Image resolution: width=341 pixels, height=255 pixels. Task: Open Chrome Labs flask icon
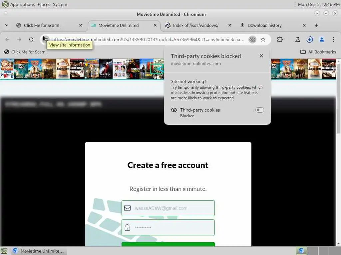pos(297,40)
